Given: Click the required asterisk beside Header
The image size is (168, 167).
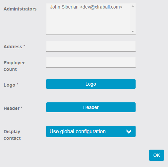Looking at the screenshot, I should click(x=22, y=108).
